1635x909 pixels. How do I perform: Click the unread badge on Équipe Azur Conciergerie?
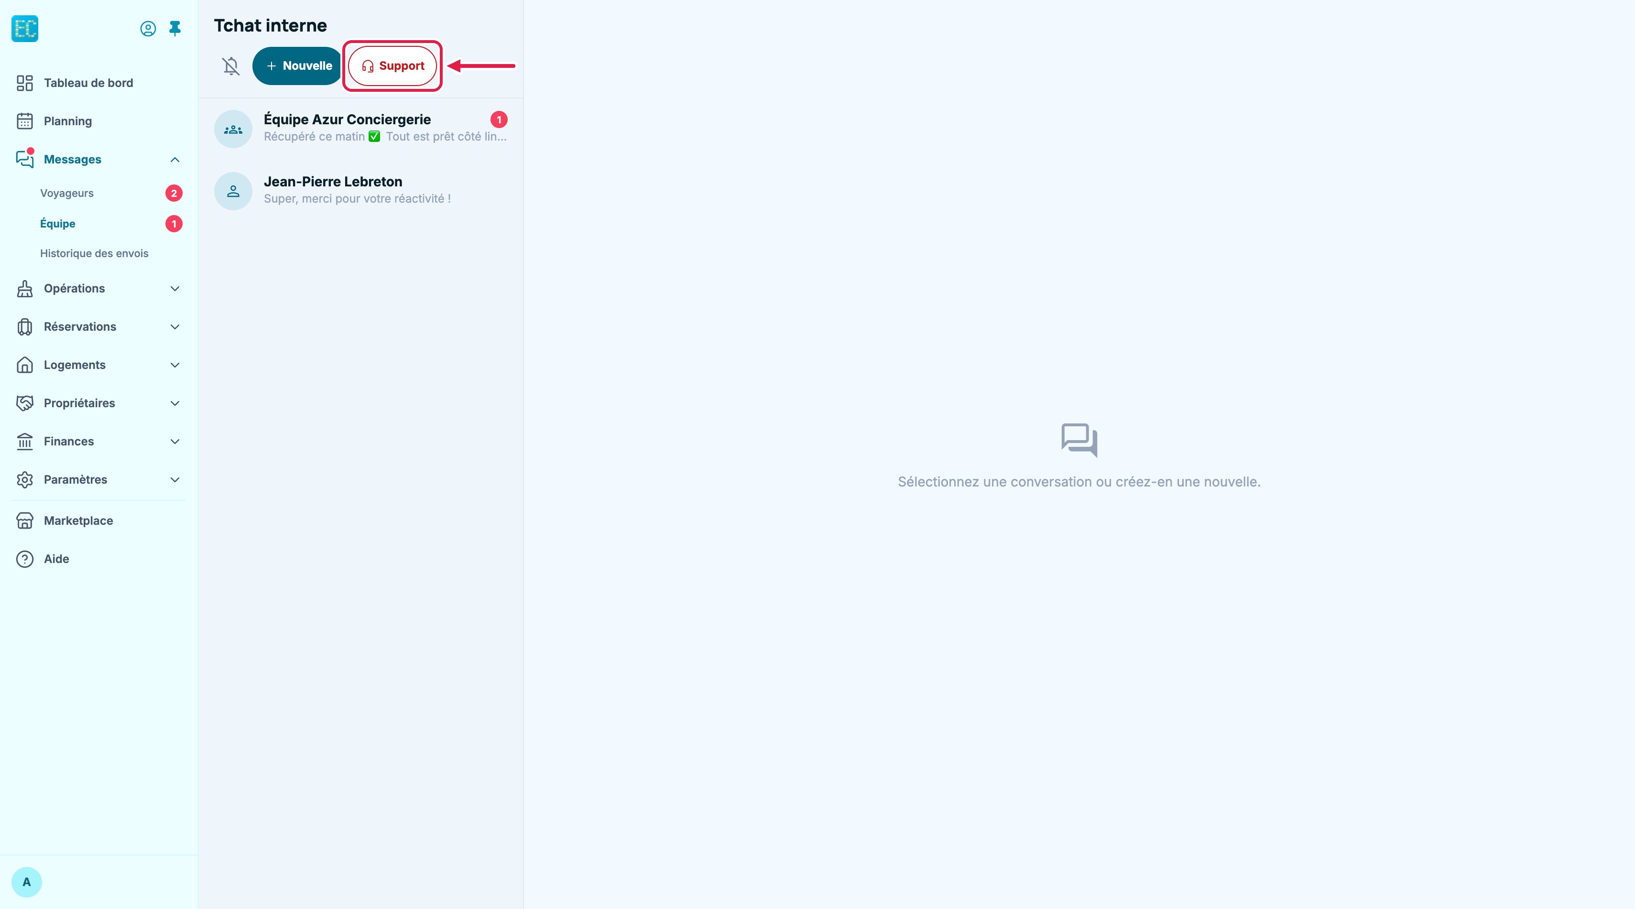(499, 119)
